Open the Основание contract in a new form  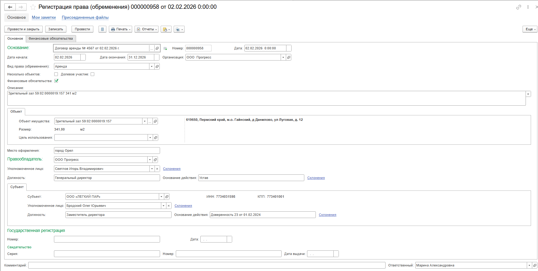click(x=157, y=48)
